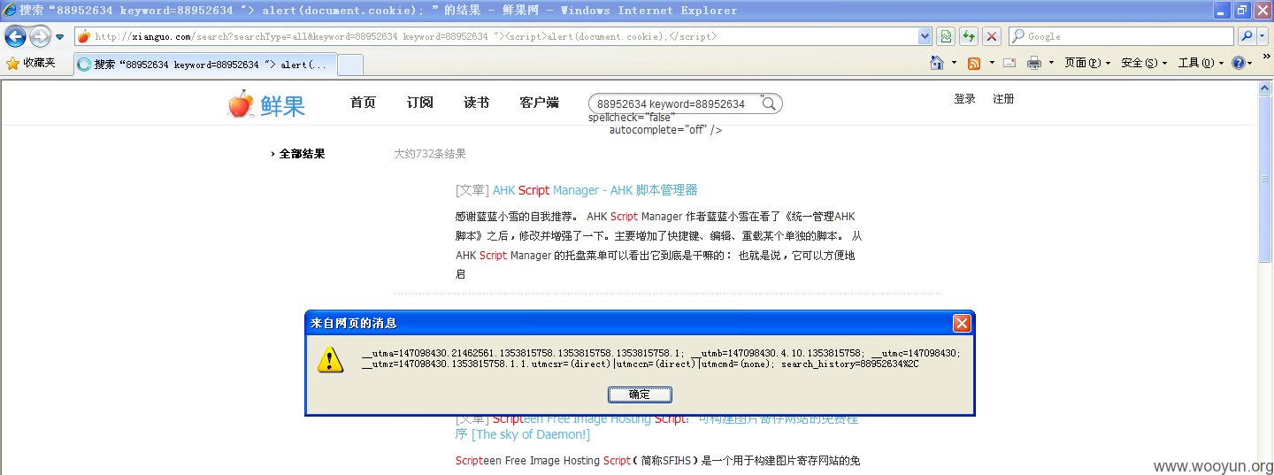The image size is (1274, 475).
Task: Open the search provider dropdown arrow
Action: point(1262,36)
